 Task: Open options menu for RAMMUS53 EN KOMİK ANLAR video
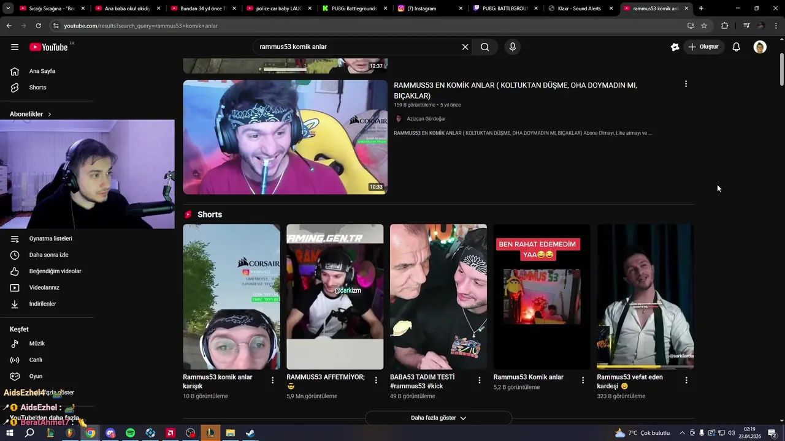[686, 84]
